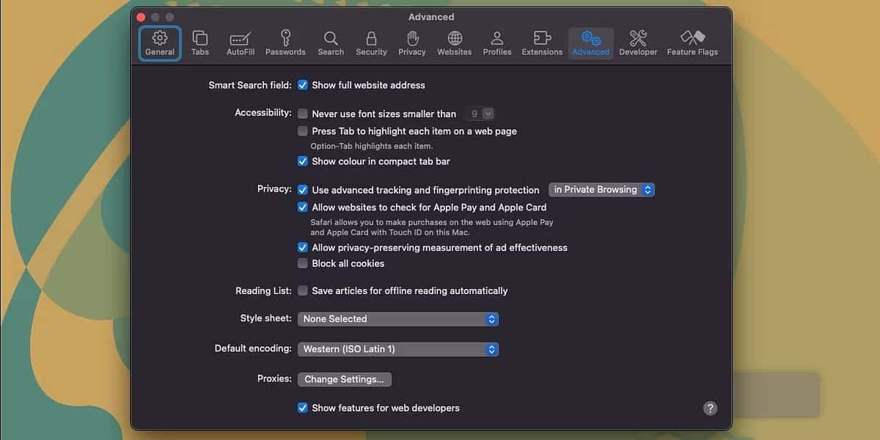Uncheck Show full website address

point(303,85)
